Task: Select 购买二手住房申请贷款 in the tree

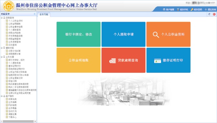Action: click(x=19, y=87)
